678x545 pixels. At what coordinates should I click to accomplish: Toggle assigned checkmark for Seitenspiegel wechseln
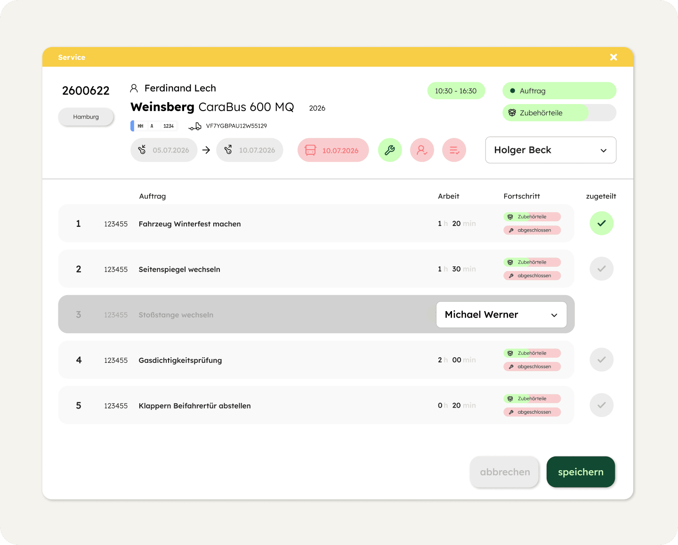[601, 269]
